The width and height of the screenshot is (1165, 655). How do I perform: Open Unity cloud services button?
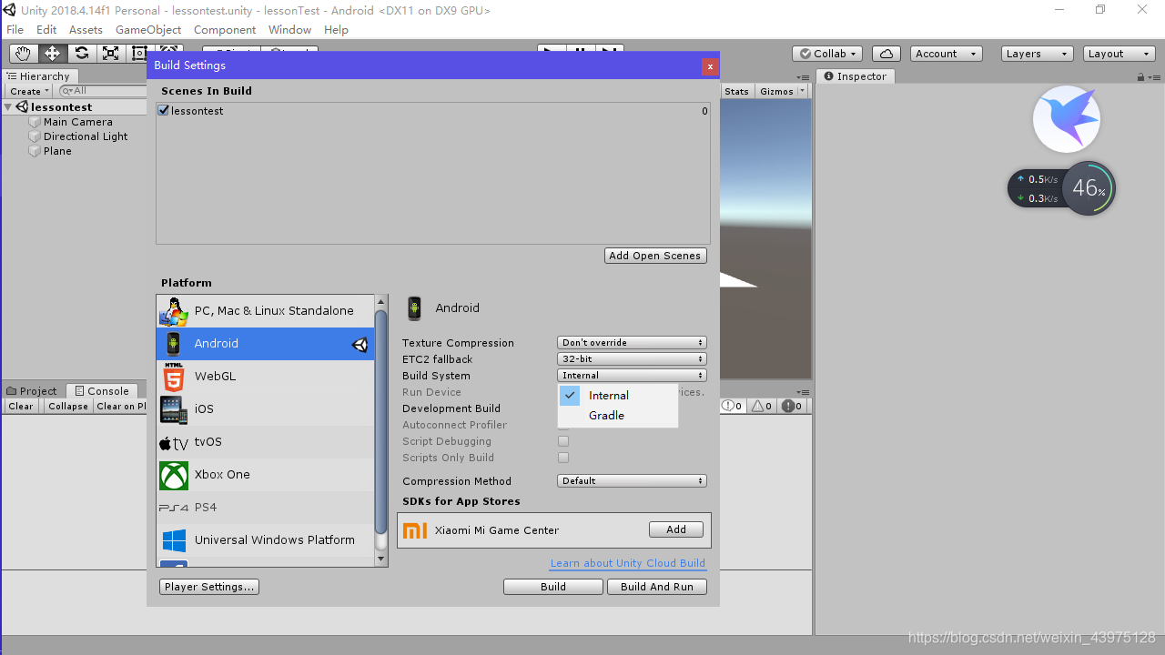(886, 54)
